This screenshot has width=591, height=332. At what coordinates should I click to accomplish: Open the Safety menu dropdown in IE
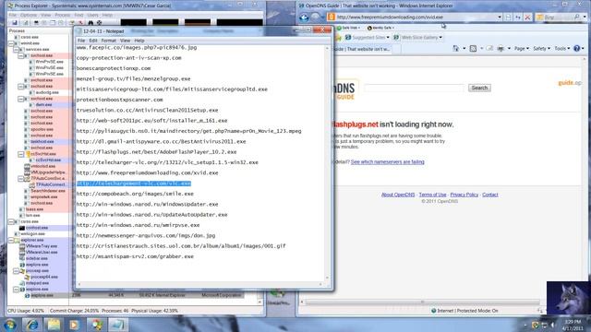coord(541,48)
